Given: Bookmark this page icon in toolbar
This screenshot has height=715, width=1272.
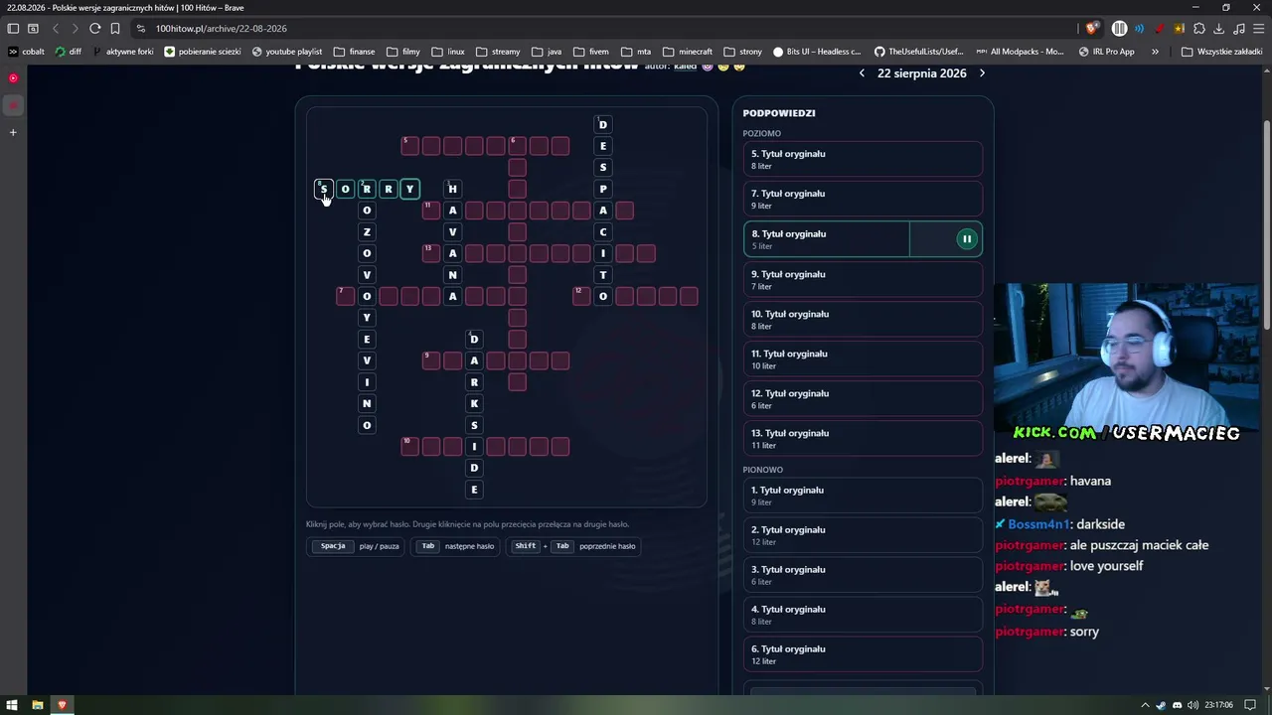Looking at the screenshot, I should pyautogui.click(x=115, y=28).
